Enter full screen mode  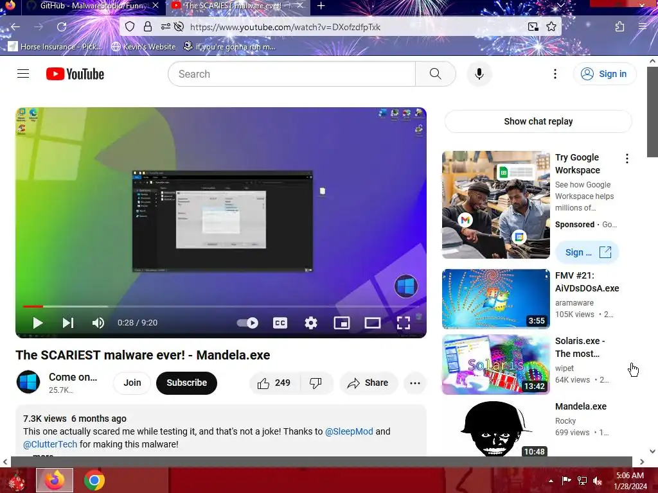(404, 323)
